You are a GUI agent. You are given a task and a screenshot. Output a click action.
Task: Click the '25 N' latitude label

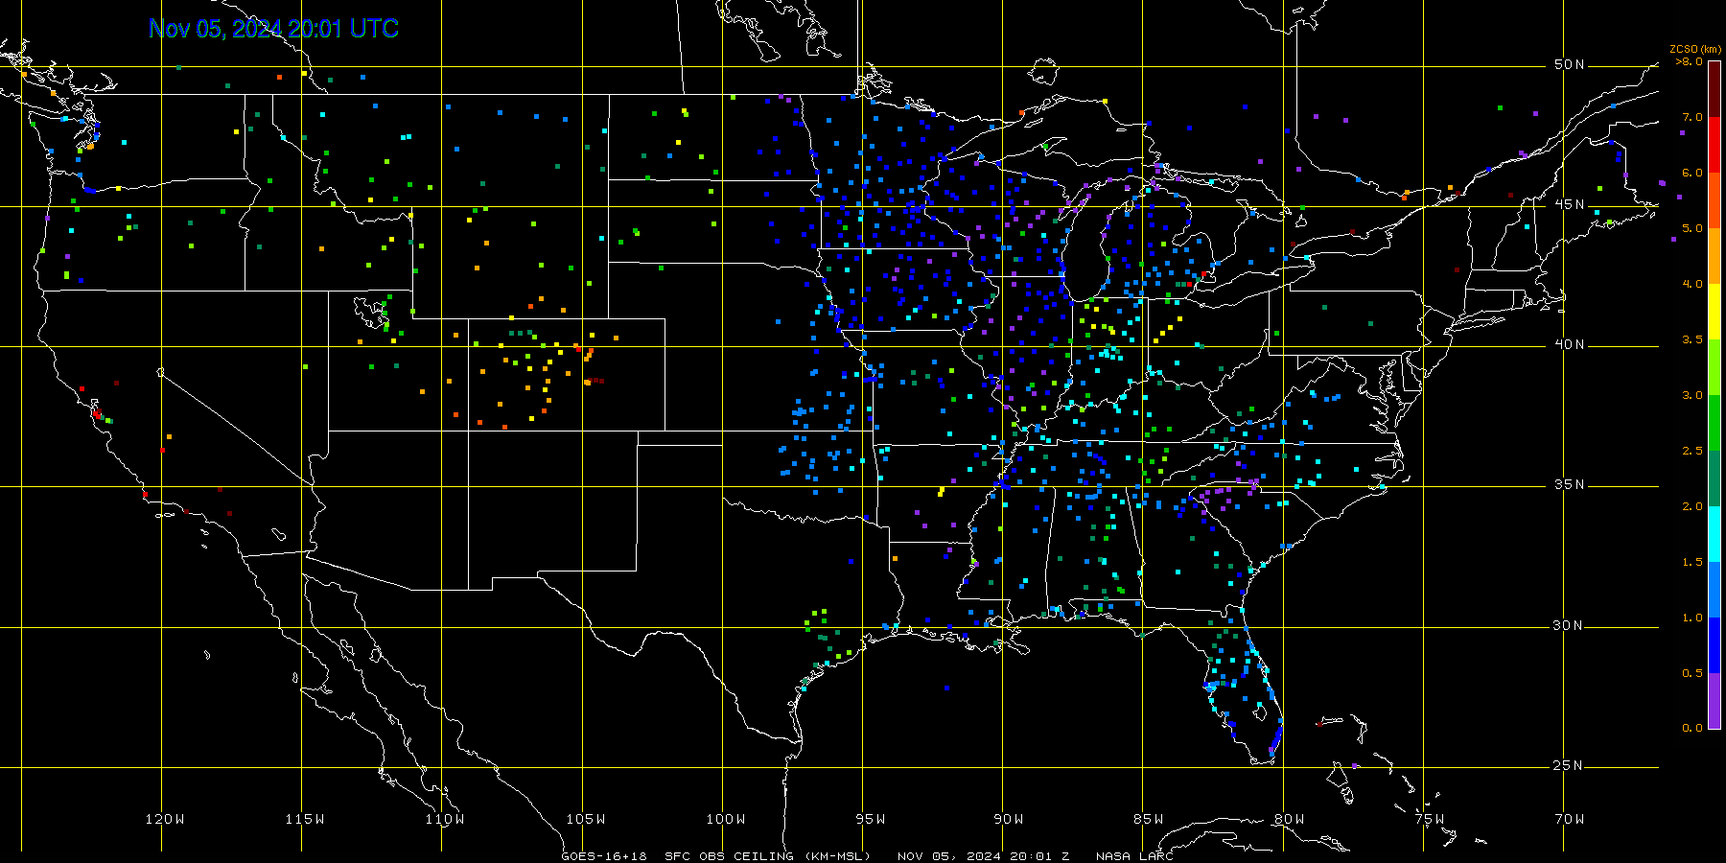click(1569, 765)
